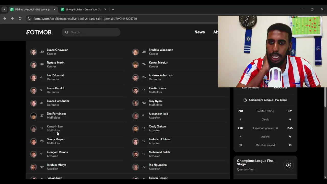Click FotMob rating stat row label
Viewport: 327px width, 184px height.
[x=265, y=111]
